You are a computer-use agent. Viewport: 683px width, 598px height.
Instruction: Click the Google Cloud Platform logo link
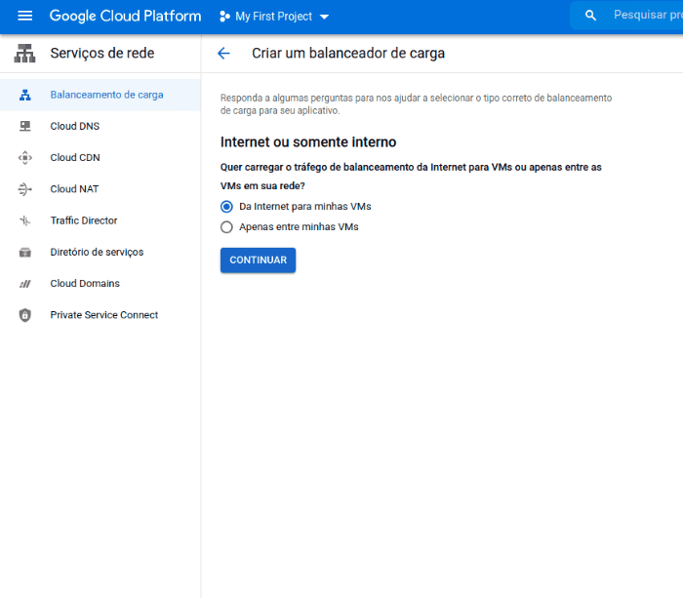[125, 16]
